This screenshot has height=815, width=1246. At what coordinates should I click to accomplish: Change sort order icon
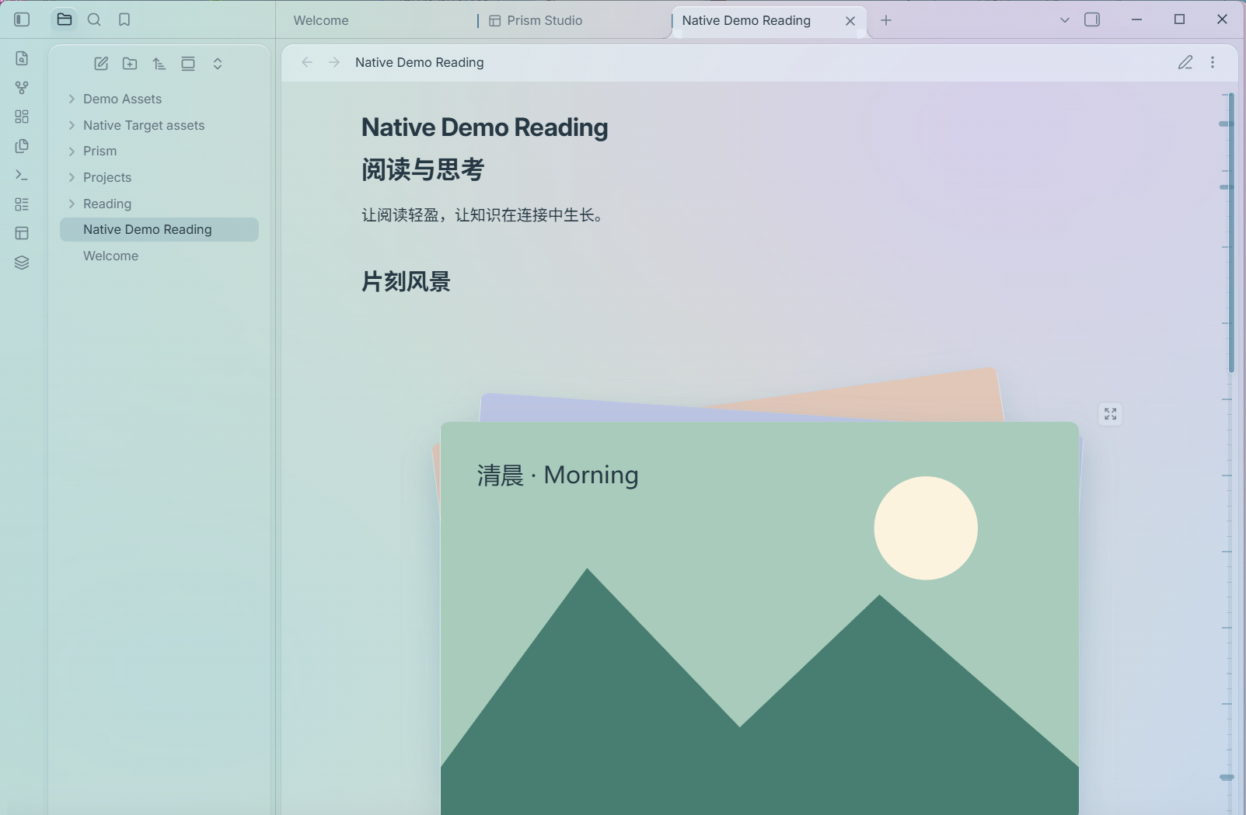[159, 64]
